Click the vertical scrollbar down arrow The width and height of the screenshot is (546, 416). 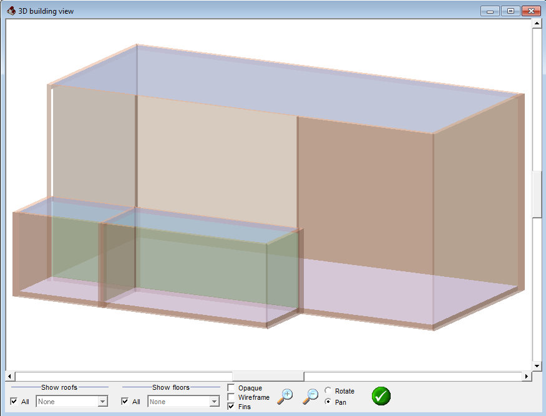(537, 366)
